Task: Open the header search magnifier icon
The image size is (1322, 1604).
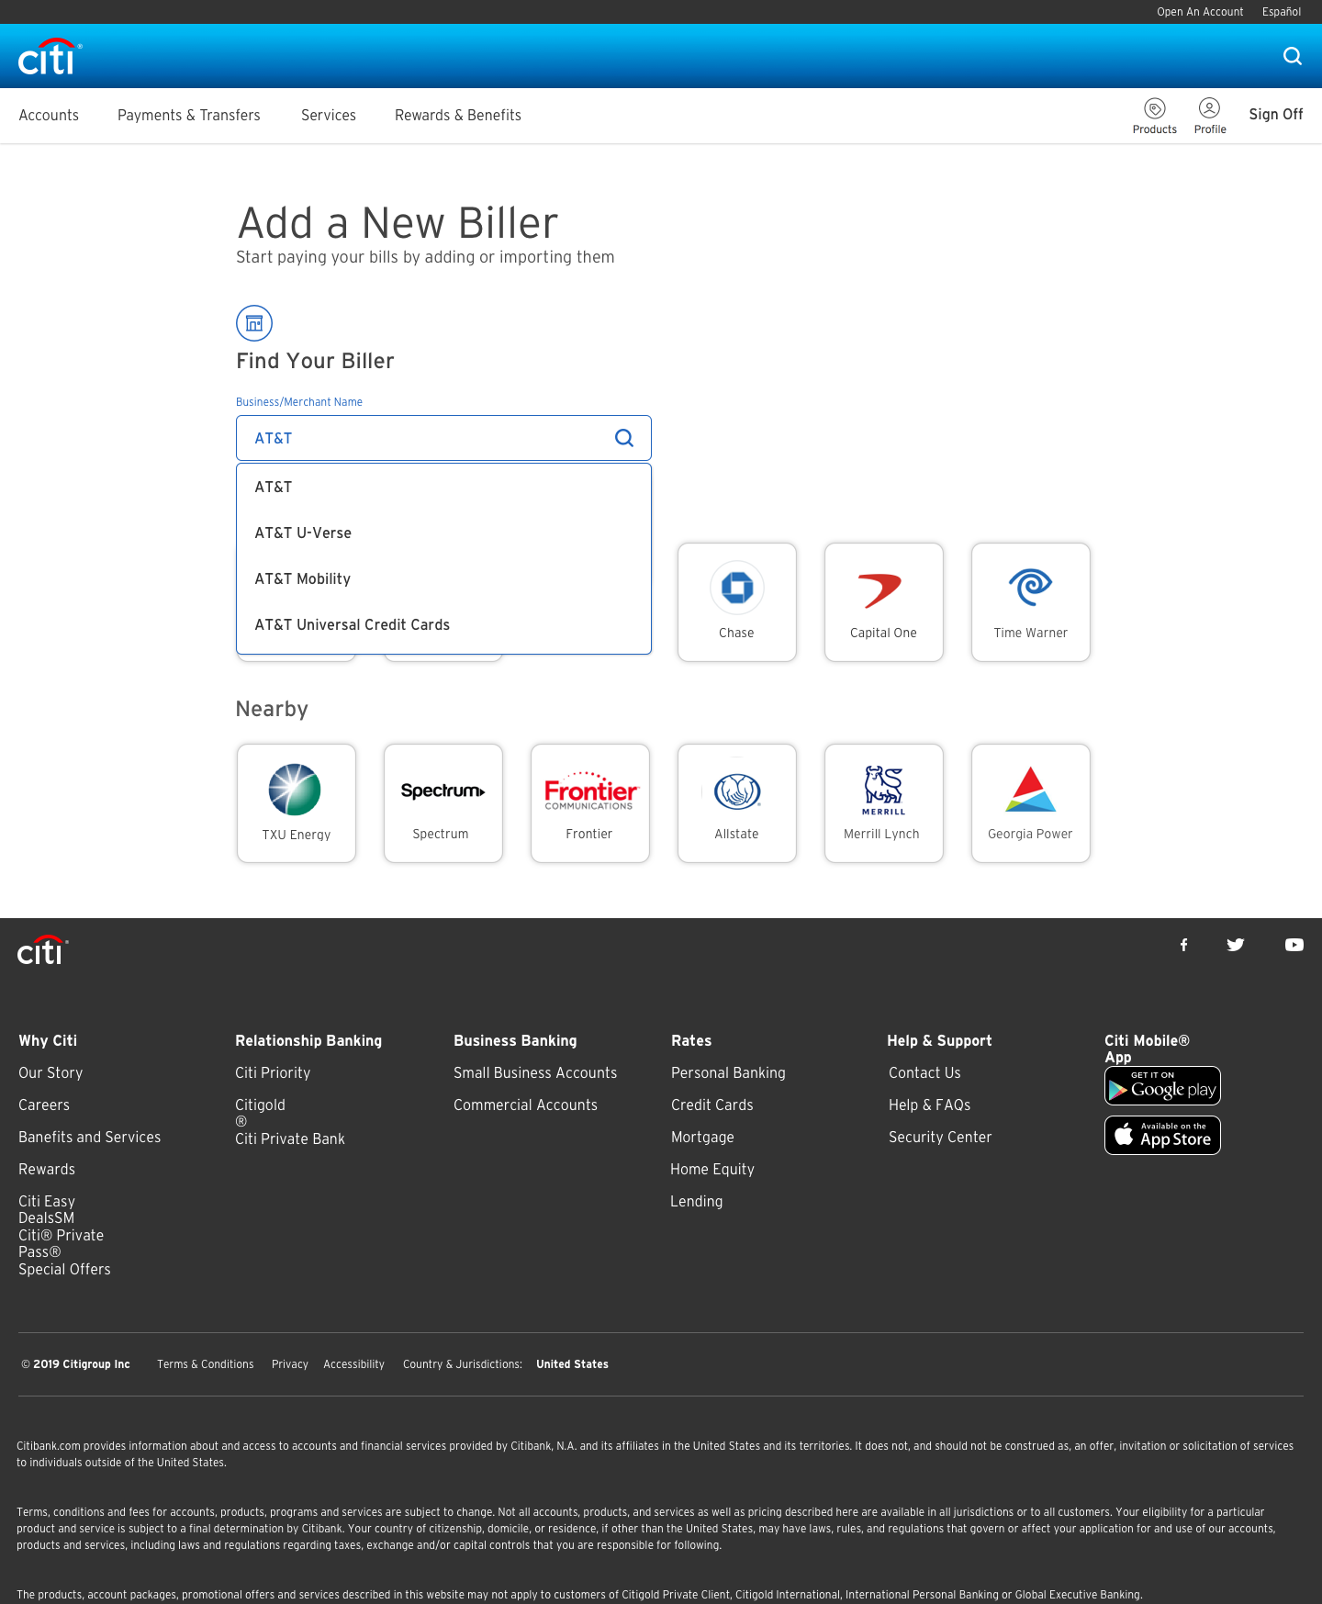Action: pos(1293,56)
